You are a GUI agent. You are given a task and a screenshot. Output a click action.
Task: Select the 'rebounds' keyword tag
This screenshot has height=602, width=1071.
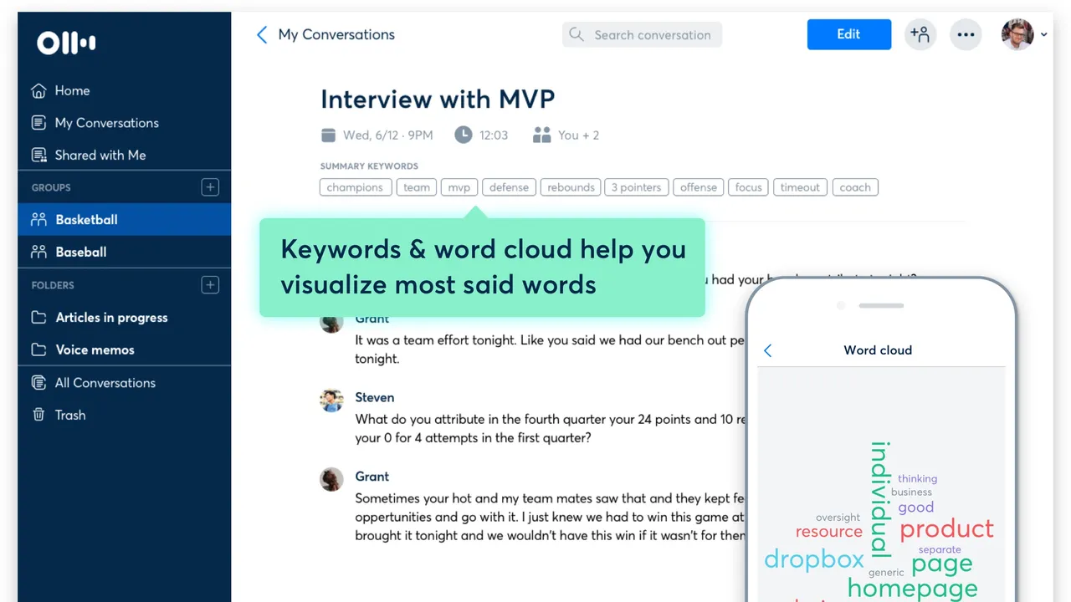[571, 187]
